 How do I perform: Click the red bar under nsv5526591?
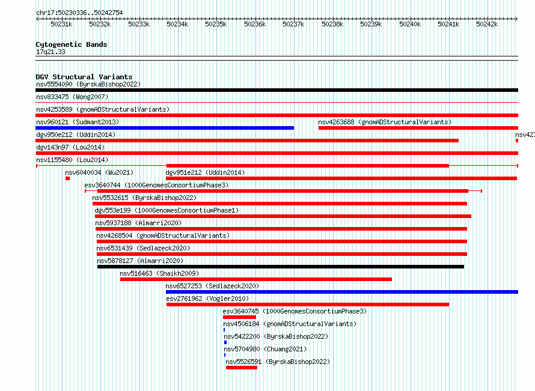click(x=241, y=368)
